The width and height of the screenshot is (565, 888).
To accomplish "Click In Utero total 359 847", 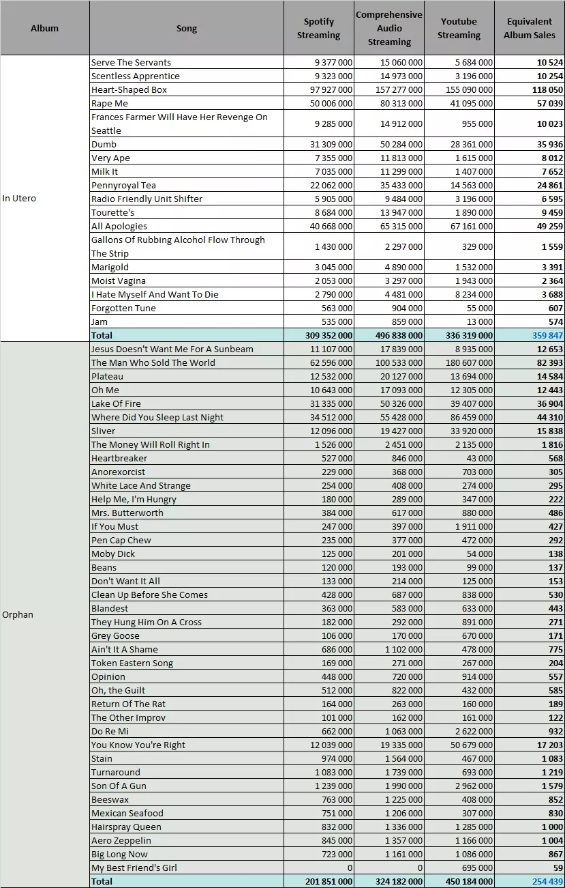I will tap(530, 335).
